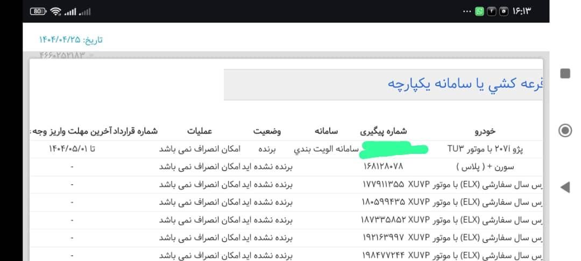The height and width of the screenshot is (261, 581).
Task: Tap the square recent apps navigation button
Action: [x=565, y=73]
